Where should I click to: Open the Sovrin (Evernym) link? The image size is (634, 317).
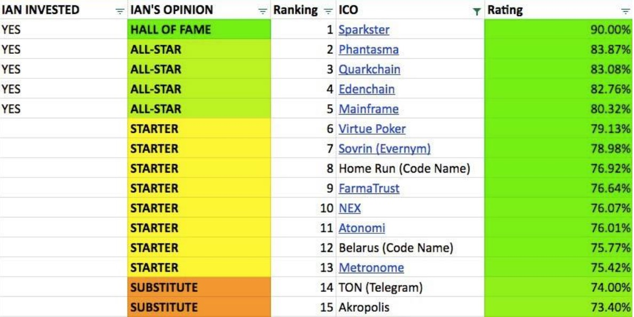384,149
